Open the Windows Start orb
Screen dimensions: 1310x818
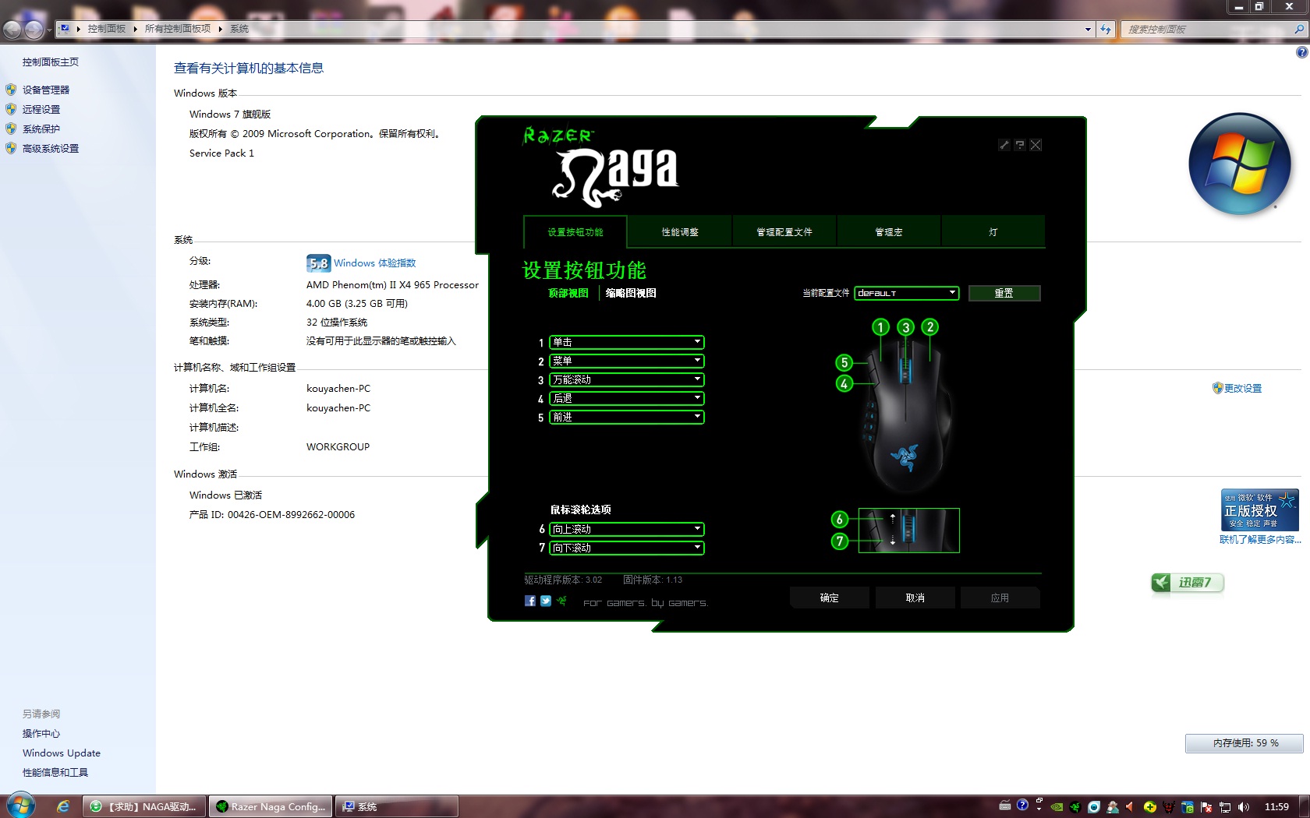[x=20, y=806]
